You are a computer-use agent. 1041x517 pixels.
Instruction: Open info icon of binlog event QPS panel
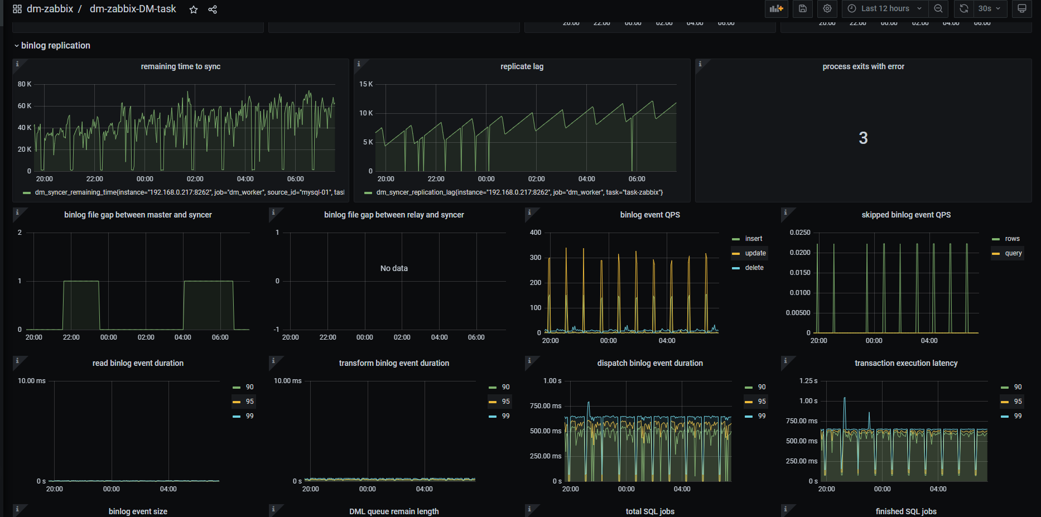pyautogui.click(x=529, y=212)
